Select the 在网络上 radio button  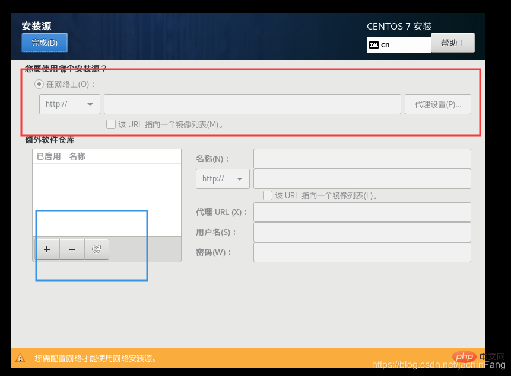point(39,84)
